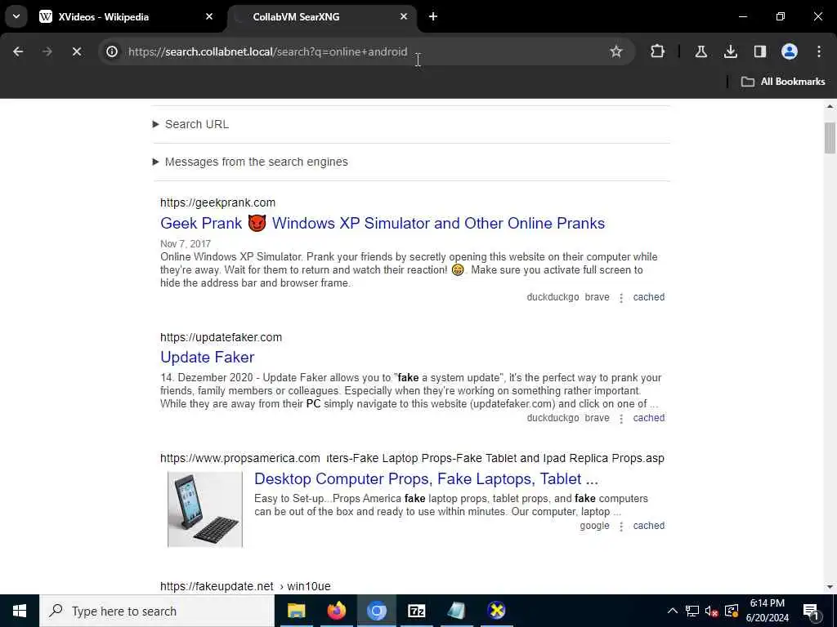Click the taskbar search box
This screenshot has width=837, height=627.
pos(157,611)
